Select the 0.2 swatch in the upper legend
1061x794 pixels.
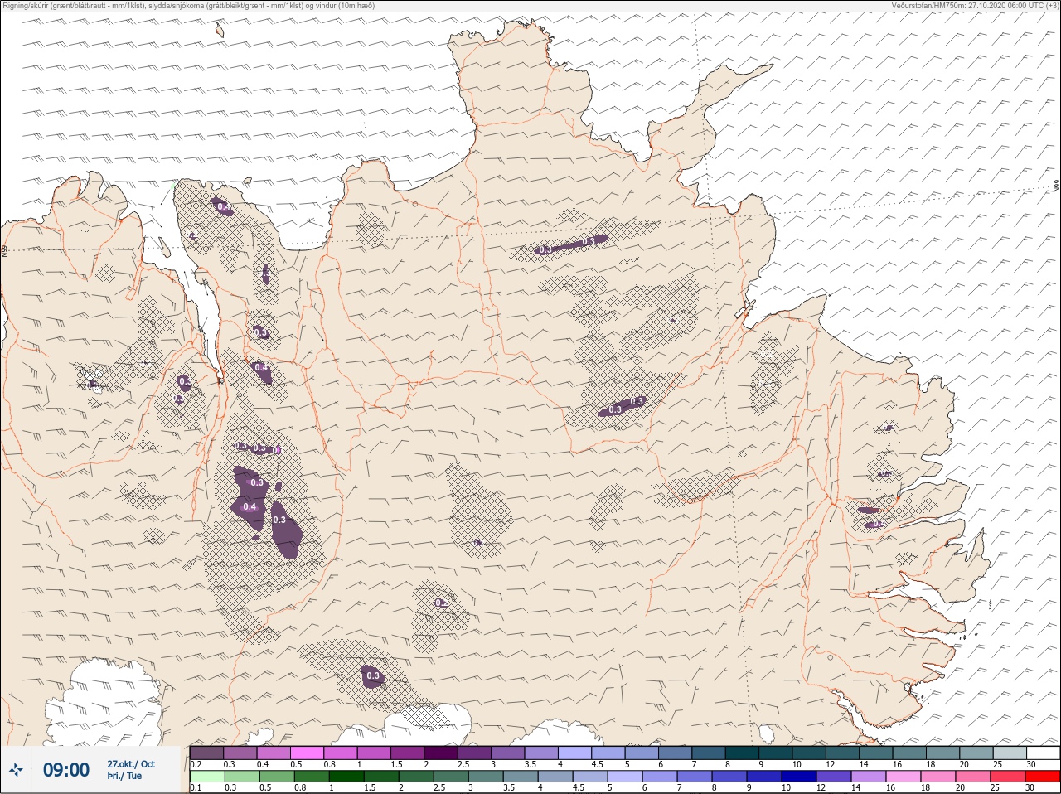[x=206, y=753]
